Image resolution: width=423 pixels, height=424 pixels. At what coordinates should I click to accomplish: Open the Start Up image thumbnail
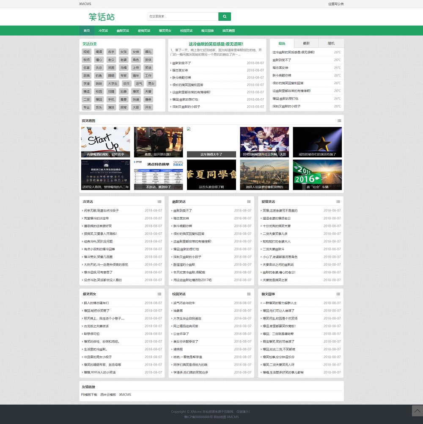[105, 141]
